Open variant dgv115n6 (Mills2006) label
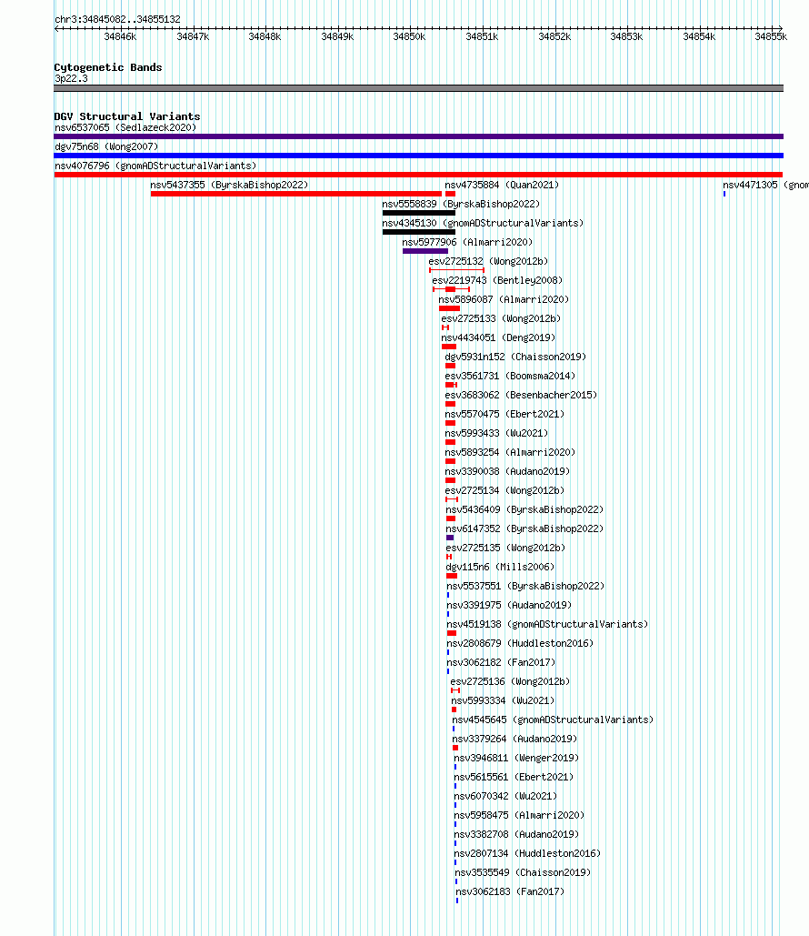809x936 pixels. (x=500, y=567)
